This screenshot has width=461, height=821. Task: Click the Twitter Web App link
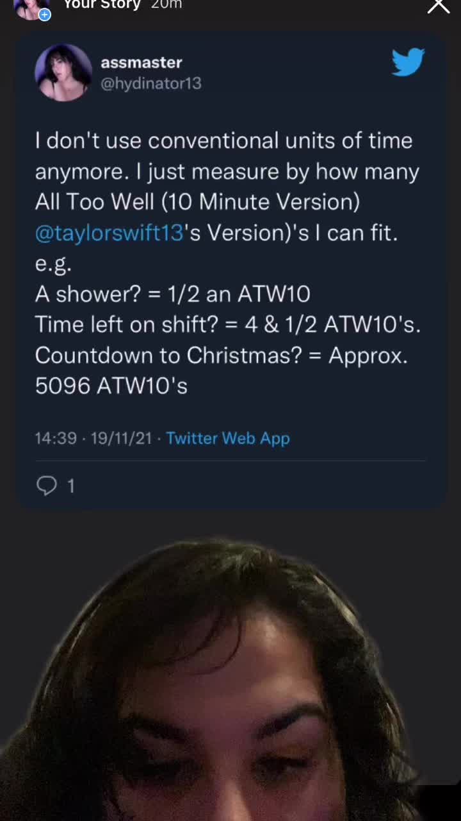(228, 438)
